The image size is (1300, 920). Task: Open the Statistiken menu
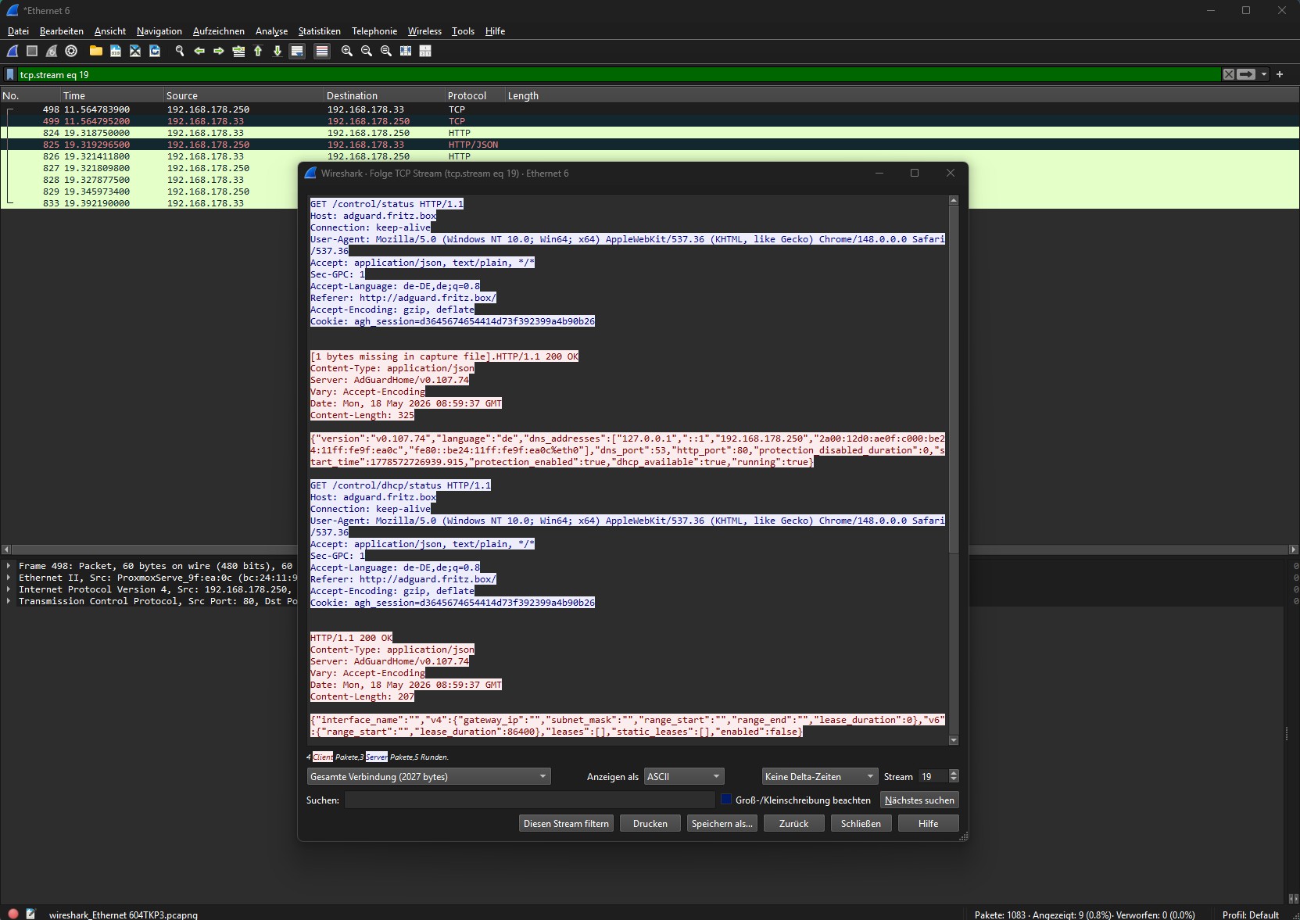319,31
